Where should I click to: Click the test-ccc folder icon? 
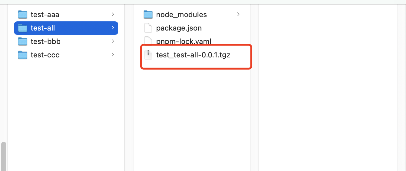tap(23, 55)
